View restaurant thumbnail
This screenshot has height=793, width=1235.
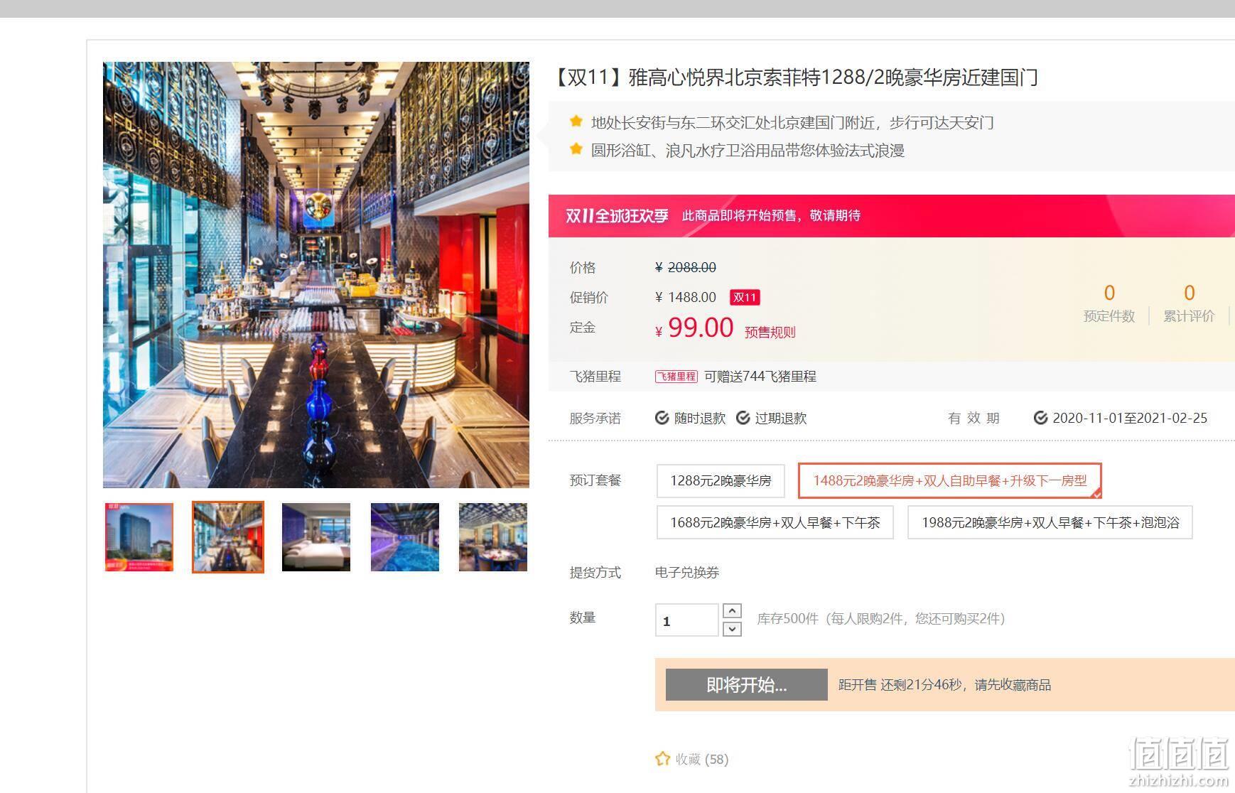(x=493, y=537)
